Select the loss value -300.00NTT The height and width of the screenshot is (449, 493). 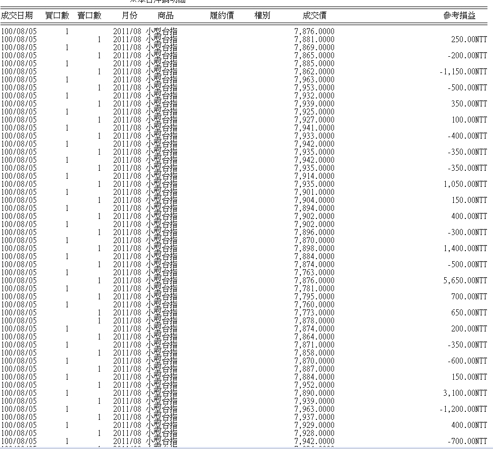tap(467, 233)
